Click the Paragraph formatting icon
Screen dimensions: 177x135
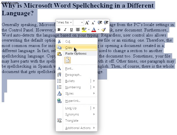pos(59,75)
